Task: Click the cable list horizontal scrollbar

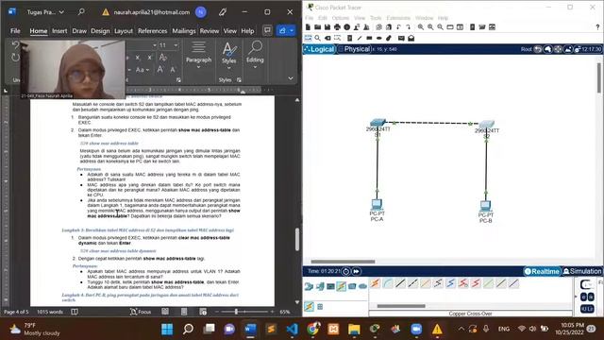Action: pyautogui.click(x=401, y=306)
